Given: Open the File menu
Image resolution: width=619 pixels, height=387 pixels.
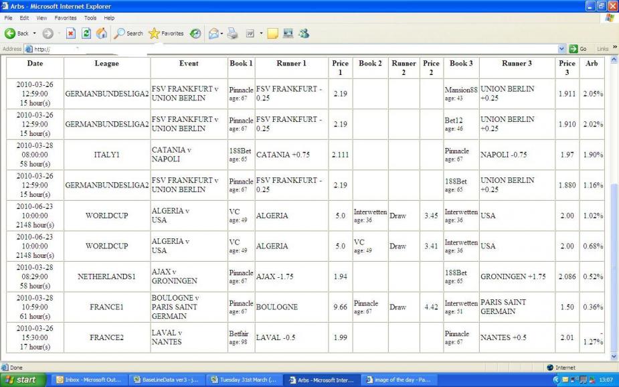Looking at the screenshot, I should pos(8,18).
